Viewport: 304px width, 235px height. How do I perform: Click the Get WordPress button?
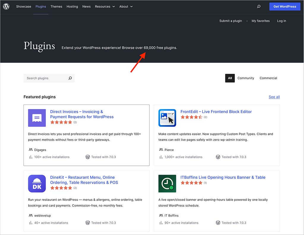coord(285,7)
